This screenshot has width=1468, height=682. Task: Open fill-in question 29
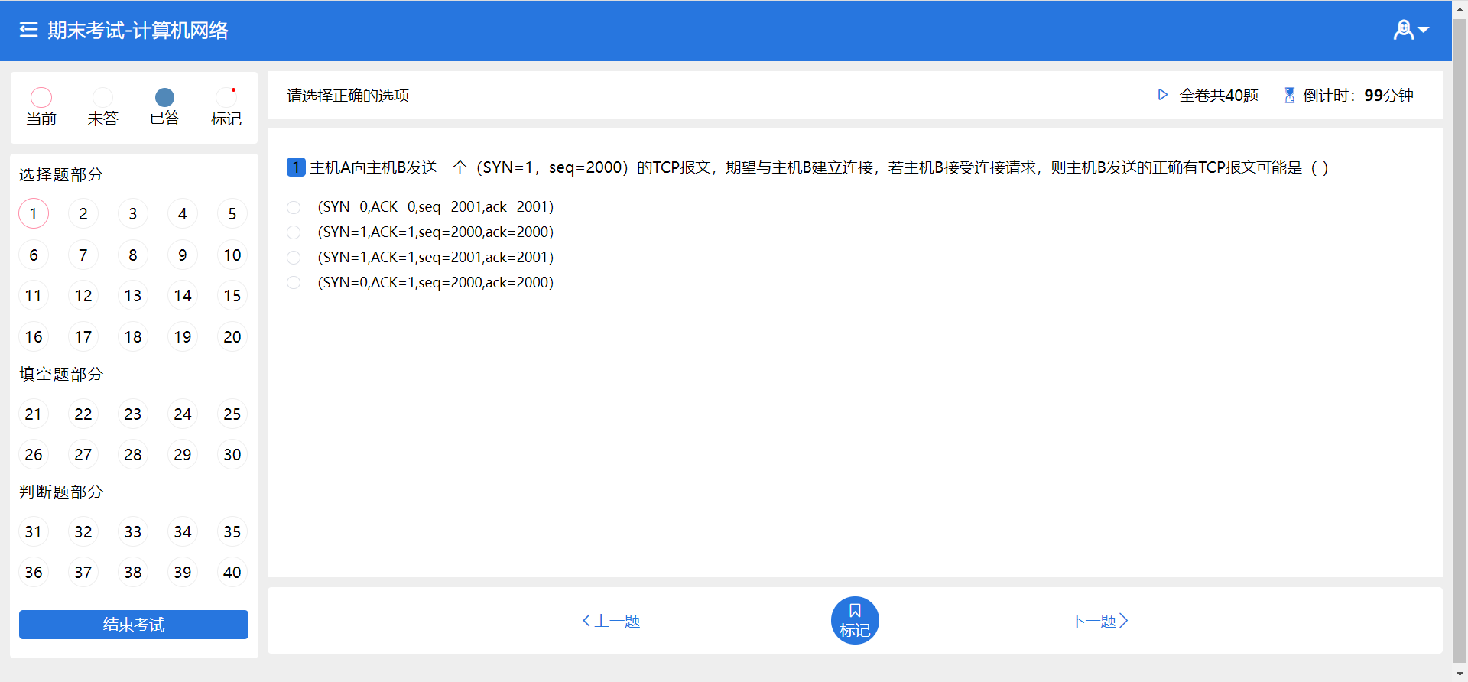coord(183,454)
